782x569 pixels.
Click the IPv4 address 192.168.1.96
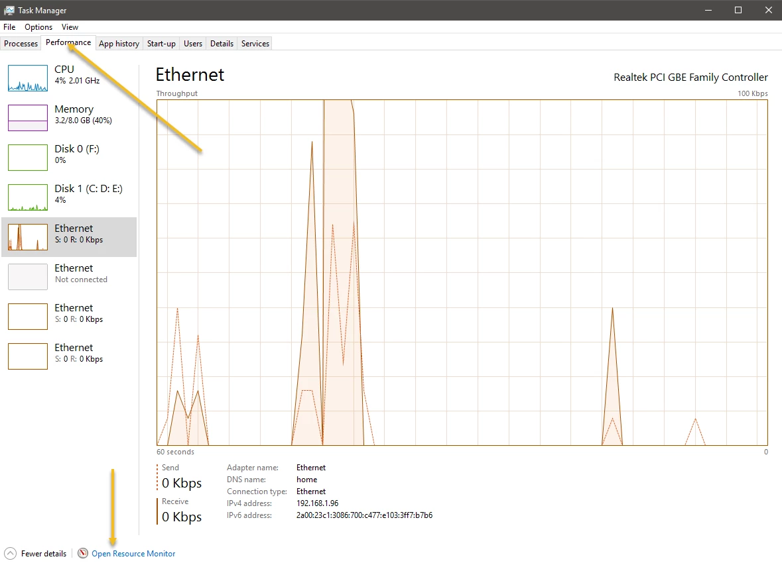(318, 503)
